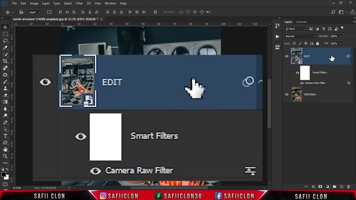Open the Image menu
Screen dimensions: 356x200
34,3
